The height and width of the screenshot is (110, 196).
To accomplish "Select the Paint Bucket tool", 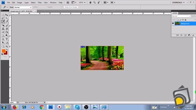I will pos(7,32).
